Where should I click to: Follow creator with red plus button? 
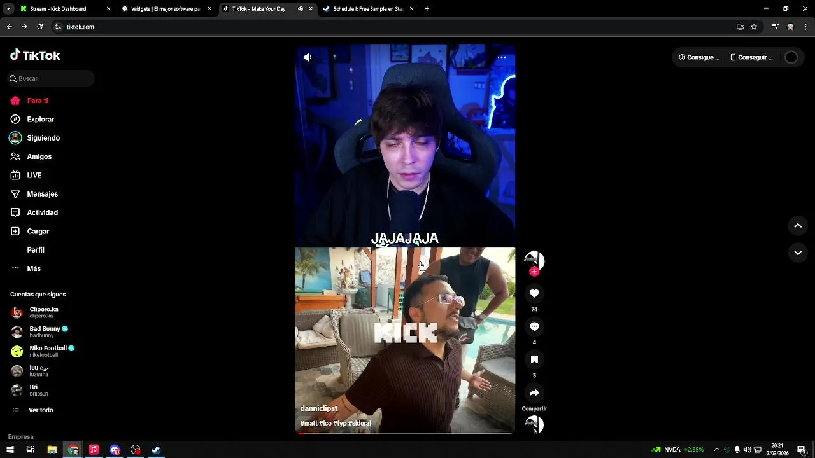(534, 272)
